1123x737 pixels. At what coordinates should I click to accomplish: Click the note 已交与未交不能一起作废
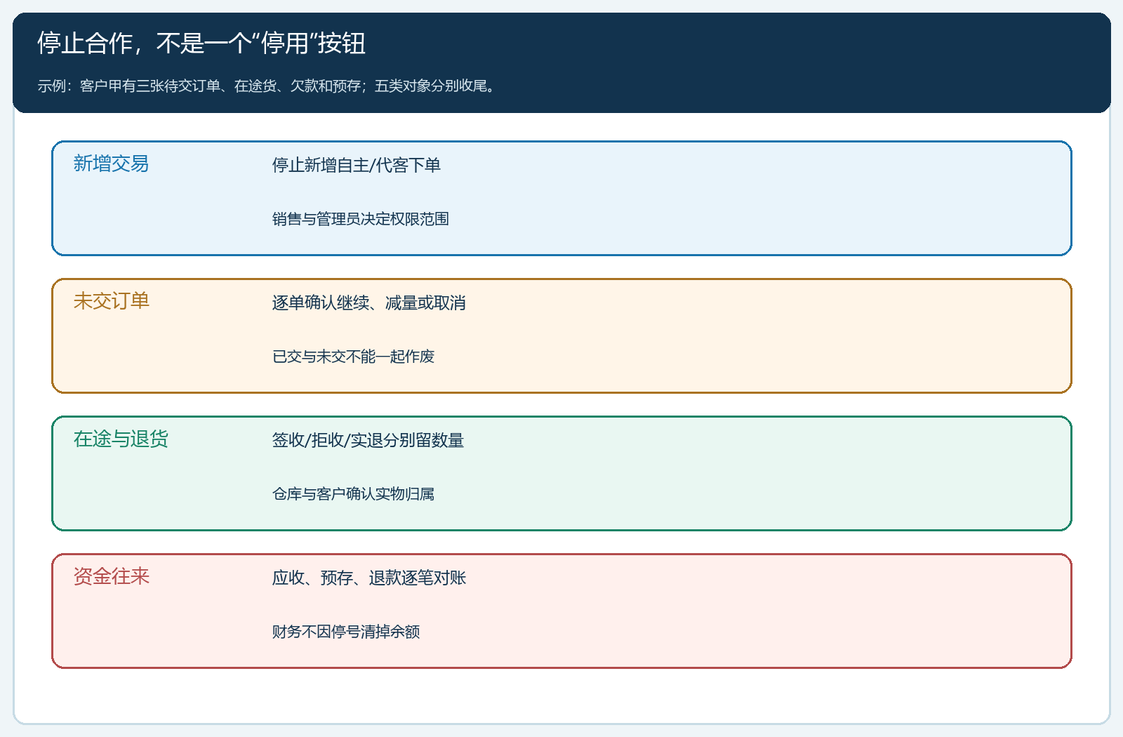point(353,357)
